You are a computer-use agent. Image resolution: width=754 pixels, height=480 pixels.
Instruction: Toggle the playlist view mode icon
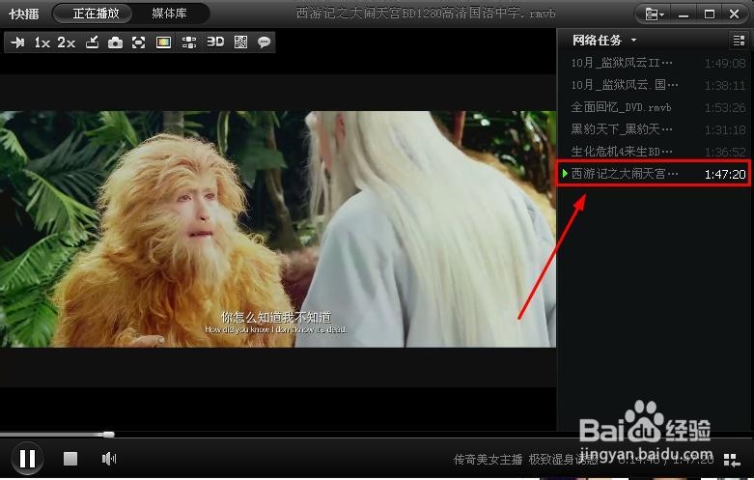[739, 41]
